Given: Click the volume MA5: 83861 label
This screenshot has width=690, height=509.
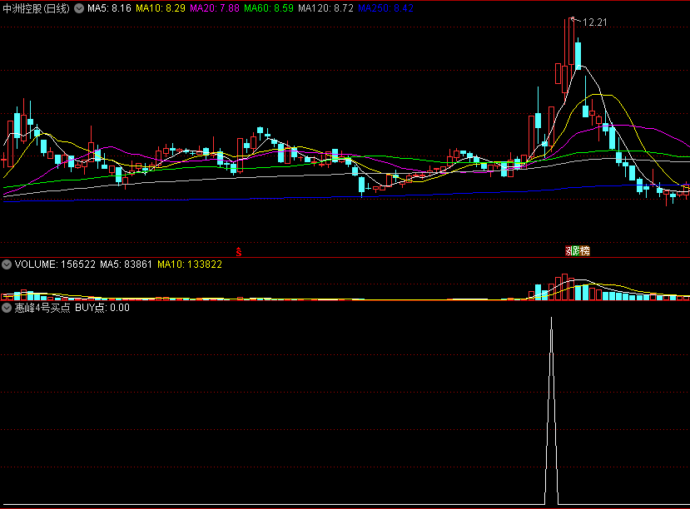Looking at the screenshot, I should (126, 264).
